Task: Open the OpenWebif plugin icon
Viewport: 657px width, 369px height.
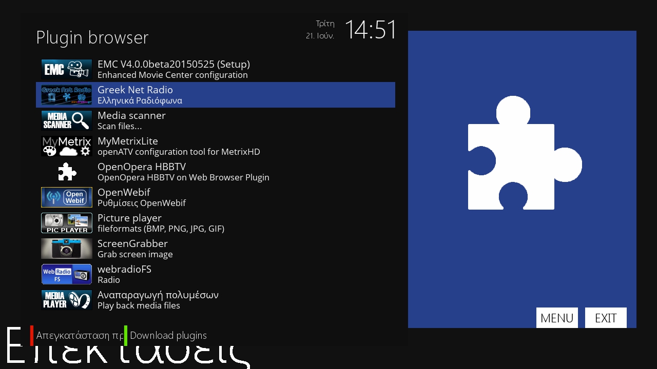Action: tap(67, 197)
